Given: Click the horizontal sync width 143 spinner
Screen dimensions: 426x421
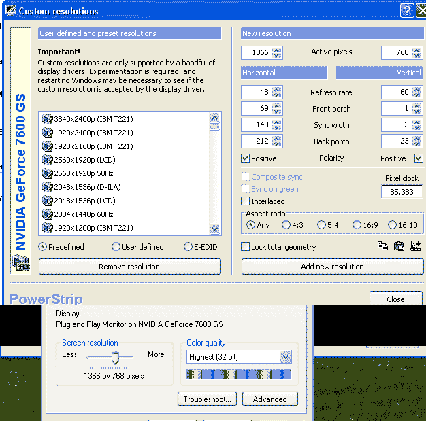Looking at the screenshot, I should point(277,124).
